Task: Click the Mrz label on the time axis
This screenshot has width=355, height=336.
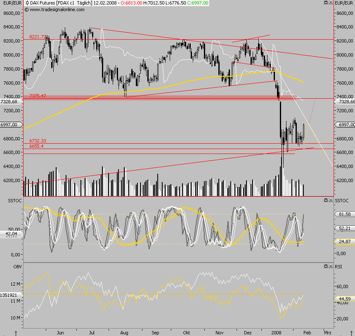Action: 328,333
